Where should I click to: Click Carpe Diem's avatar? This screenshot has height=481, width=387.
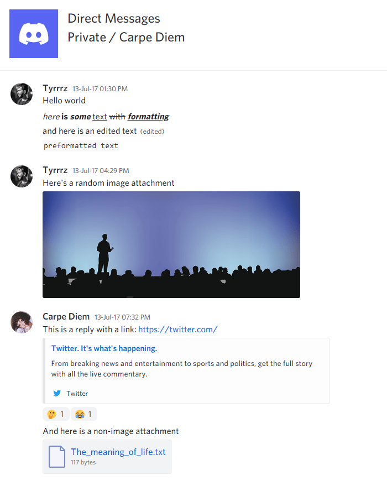point(21,322)
